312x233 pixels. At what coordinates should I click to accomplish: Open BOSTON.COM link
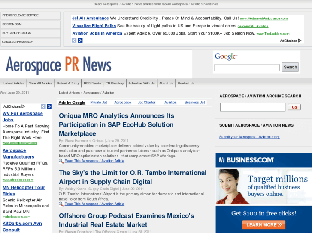(x=30, y=24)
